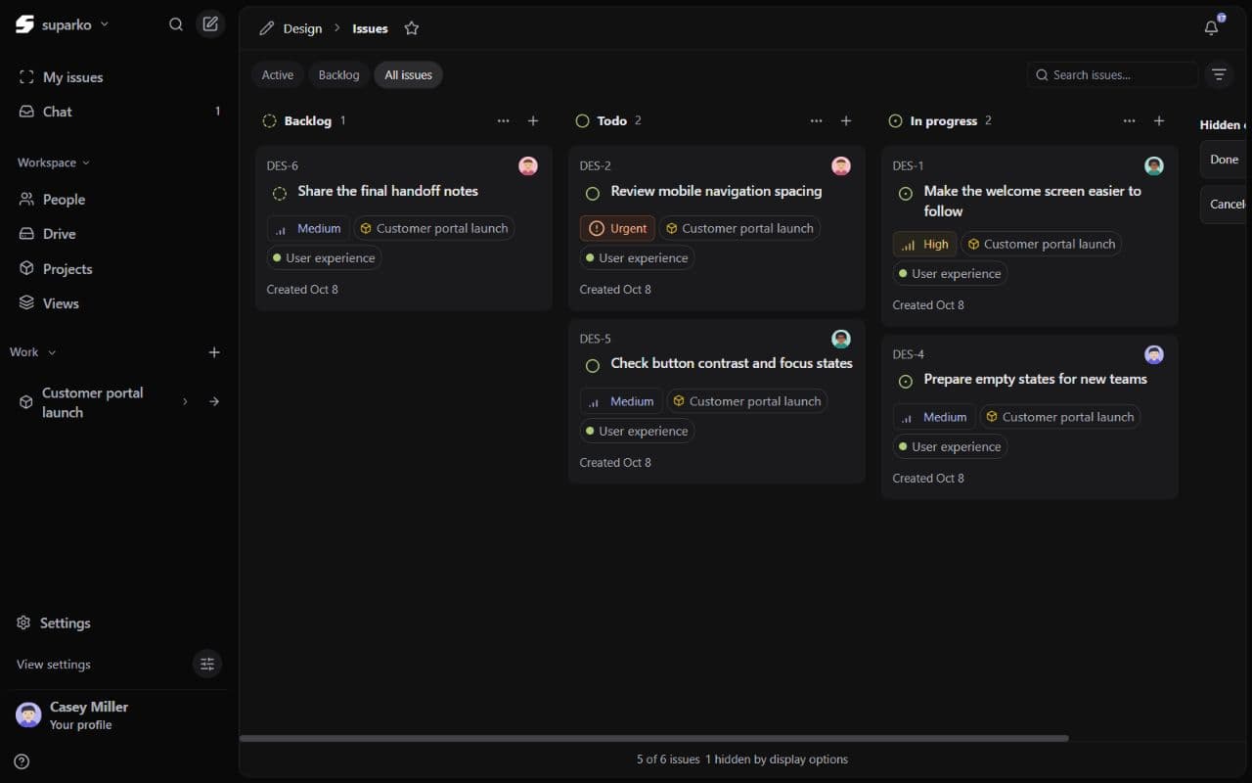Switch to the Backlog tab
This screenshot has height=783, width=1252.
338,75
